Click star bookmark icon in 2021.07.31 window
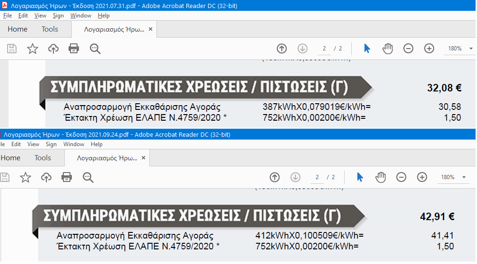Screen dimensions: 477x264 33,49
